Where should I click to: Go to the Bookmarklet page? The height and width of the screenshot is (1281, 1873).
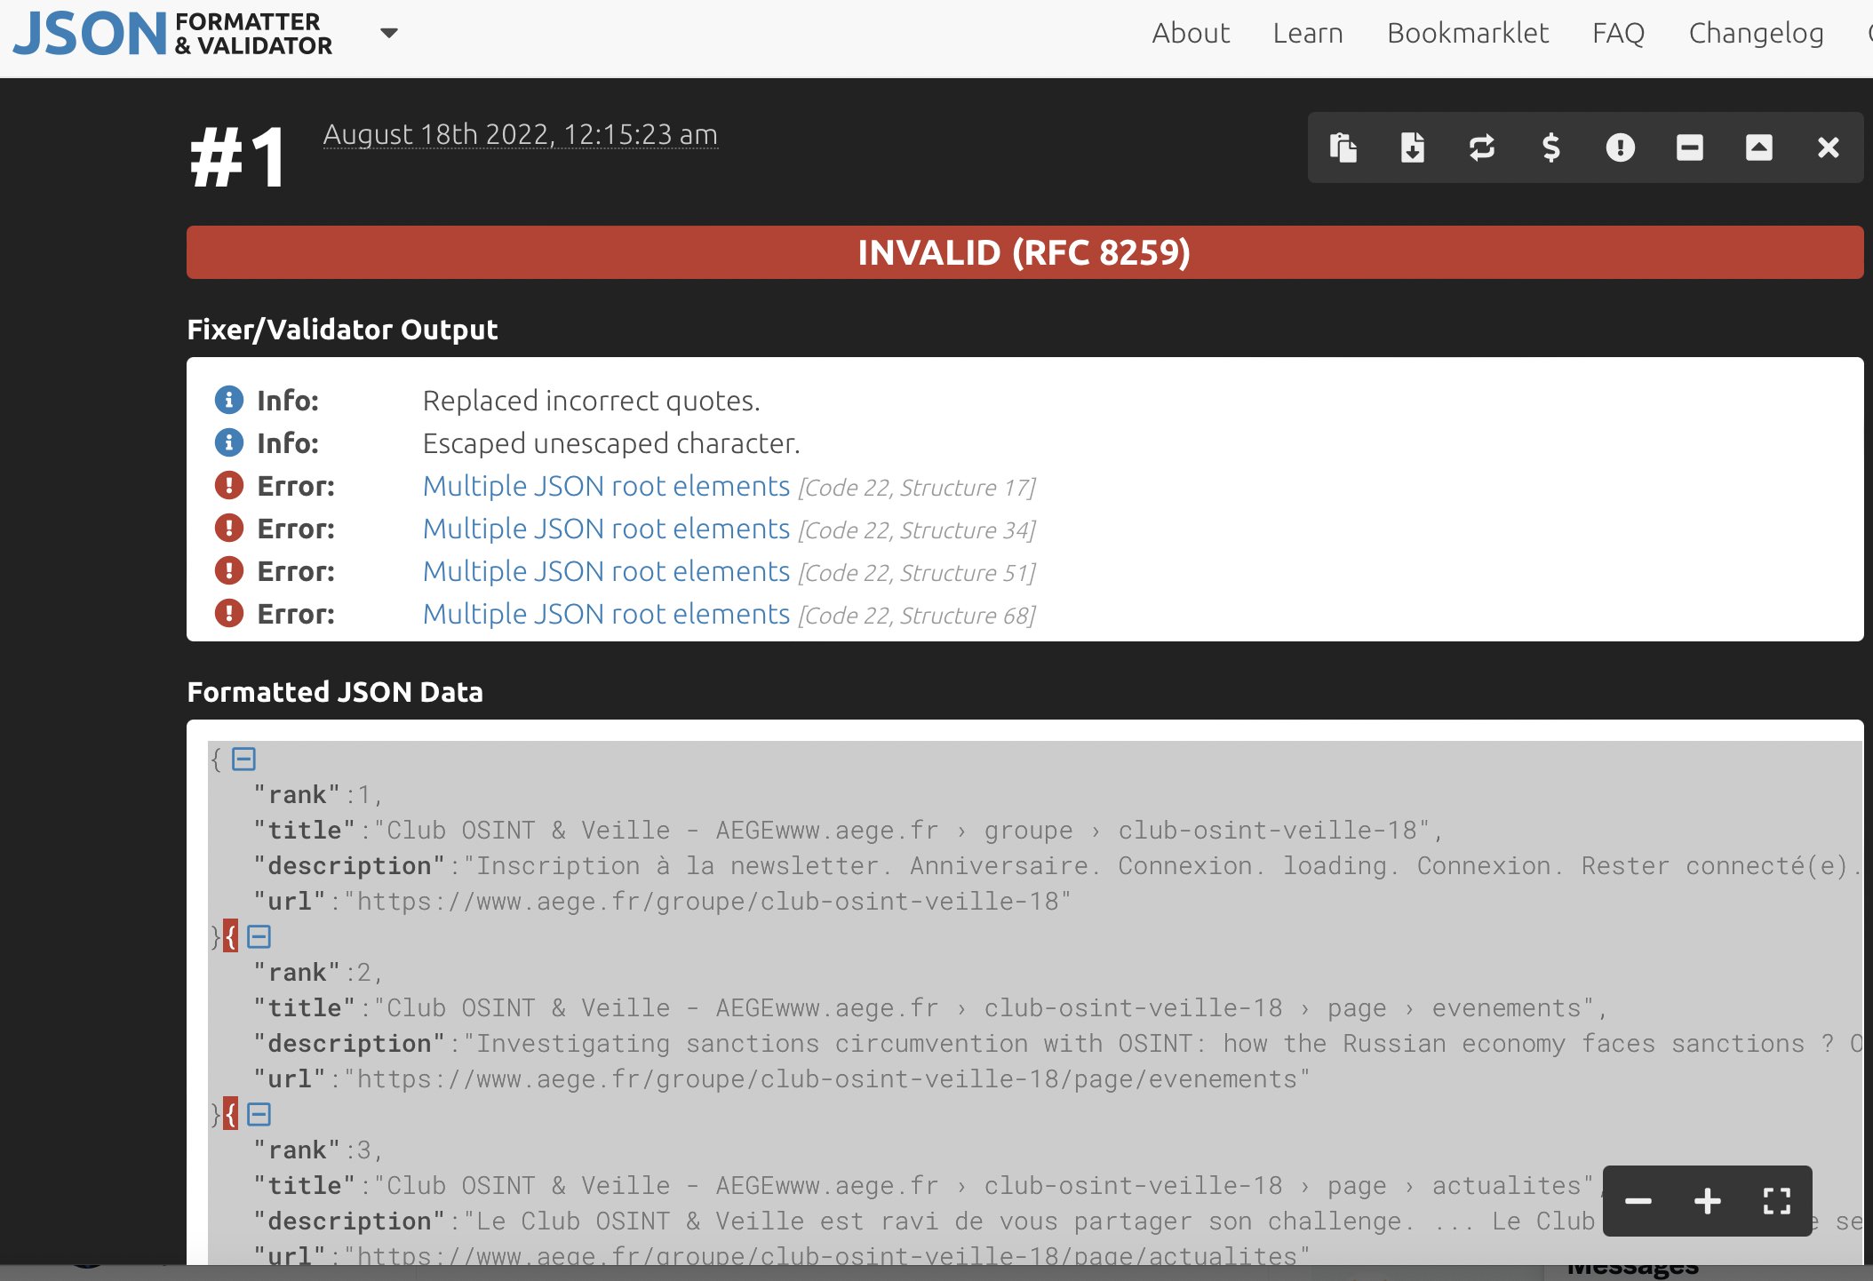1467,34
